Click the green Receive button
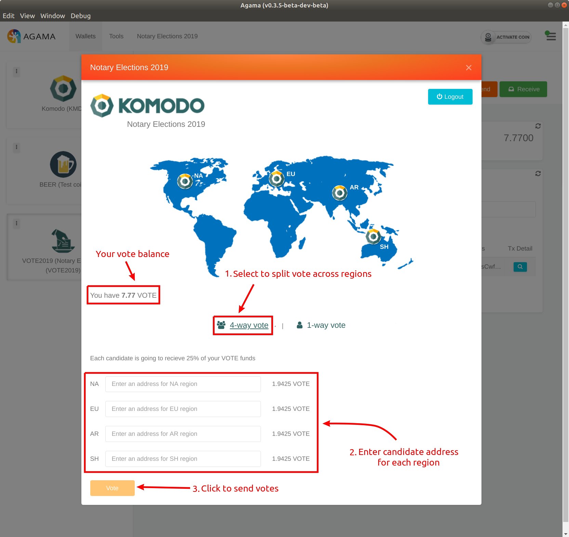This screenshot has height=537, width=569. point(523,89)
